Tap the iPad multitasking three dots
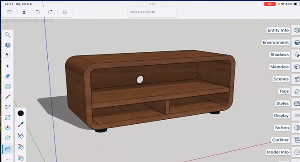Viewport: 300px width, 162px height. pos(153,4)
